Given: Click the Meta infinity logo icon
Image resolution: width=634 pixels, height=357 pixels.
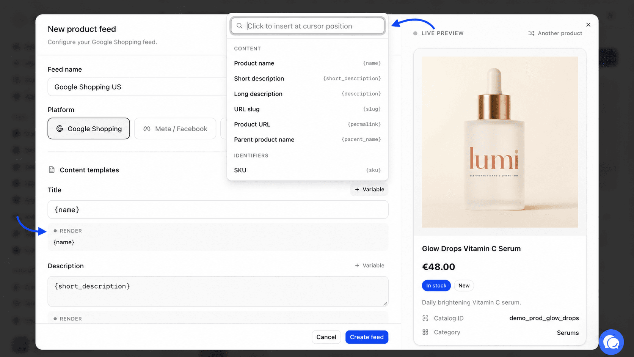Looking at the screenshot, I should pos(147,129).
